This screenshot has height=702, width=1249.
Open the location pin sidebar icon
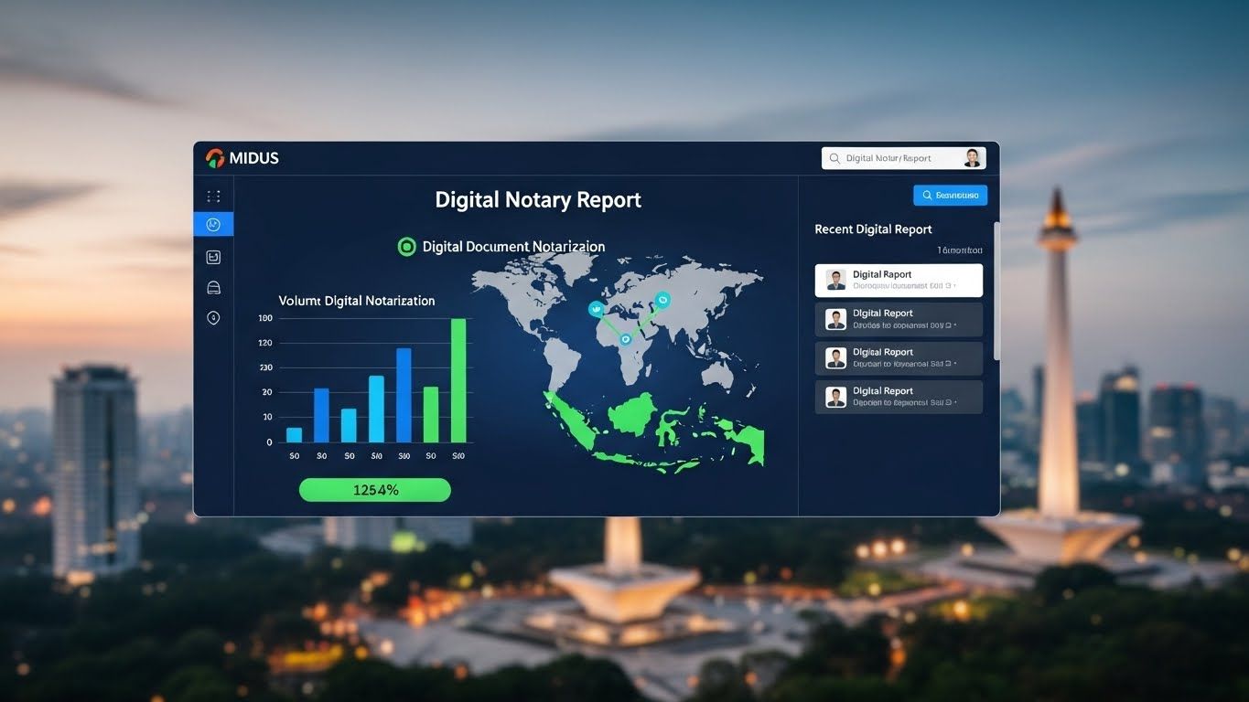point(213,318)
